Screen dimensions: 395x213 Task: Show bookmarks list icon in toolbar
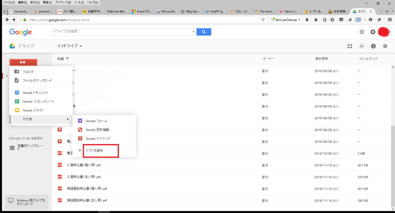point(333,20)
